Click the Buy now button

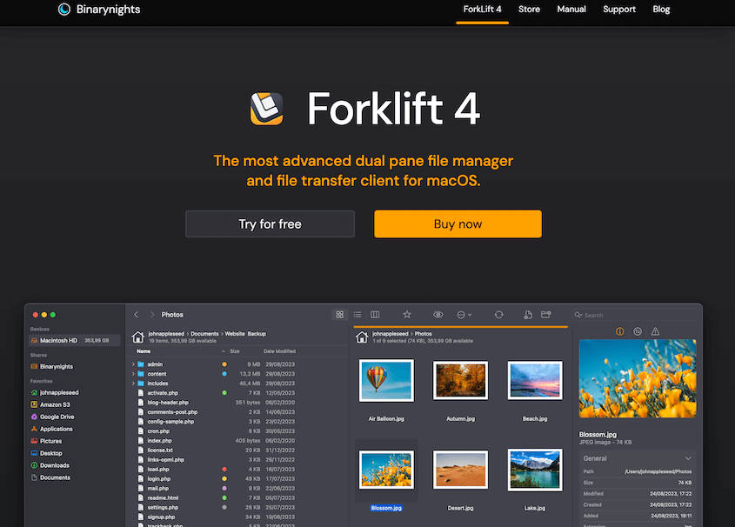458,223
